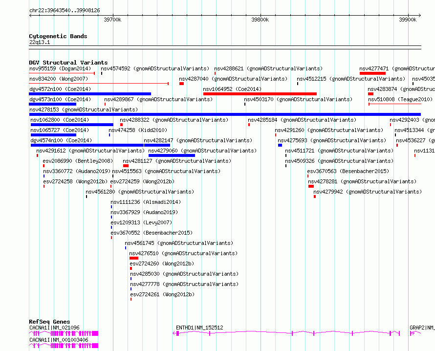
Task: Click the CACNA1I|NM_021096 gene label
Action: (54, 328)
